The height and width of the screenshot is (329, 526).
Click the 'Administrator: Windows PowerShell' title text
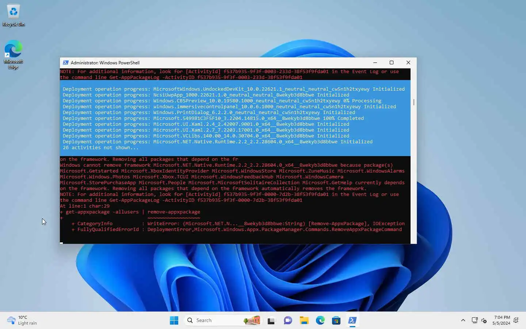coord(105,63)
